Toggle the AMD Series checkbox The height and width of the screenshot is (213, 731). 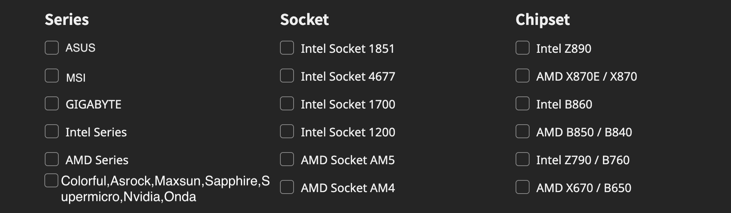coord(52,159)
